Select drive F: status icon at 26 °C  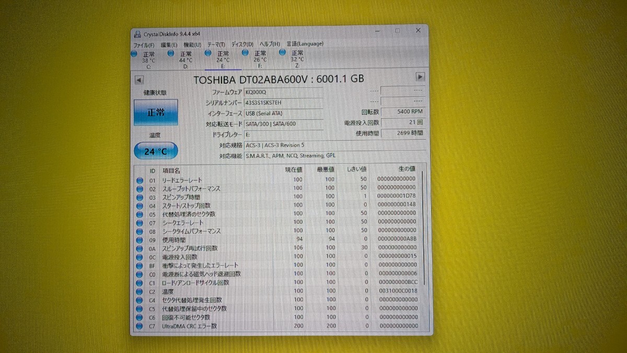[x=245, y=53]
